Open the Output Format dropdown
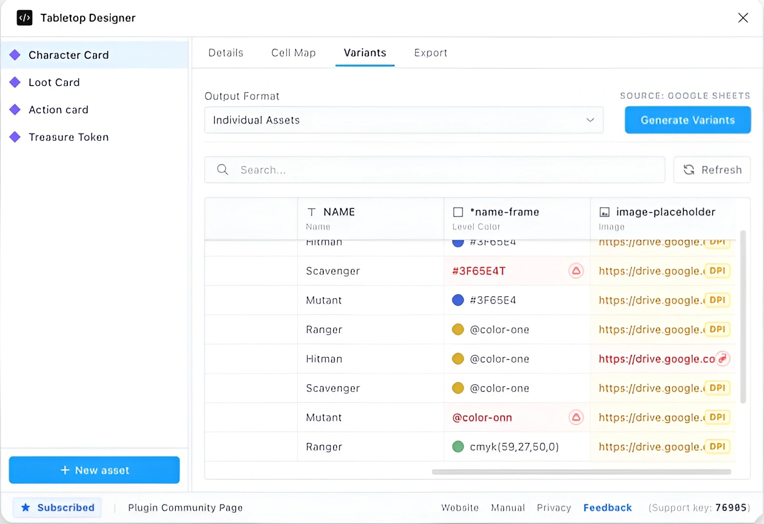 click(403, 120)
